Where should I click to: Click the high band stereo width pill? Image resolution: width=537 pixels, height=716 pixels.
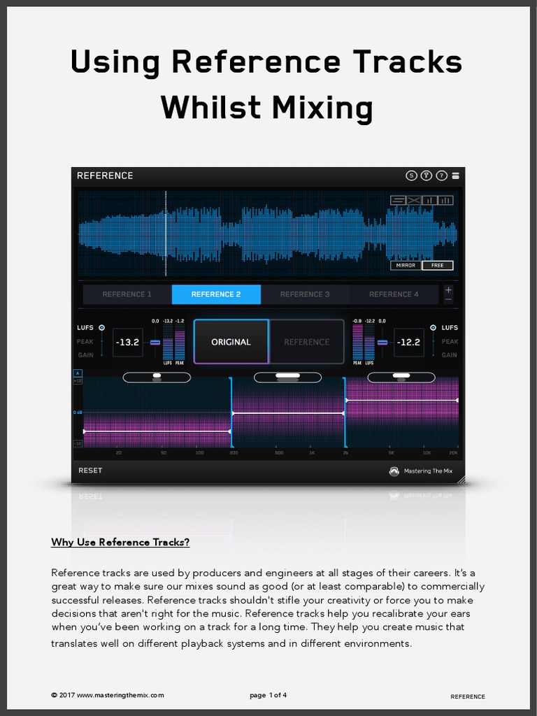[401, 377]
